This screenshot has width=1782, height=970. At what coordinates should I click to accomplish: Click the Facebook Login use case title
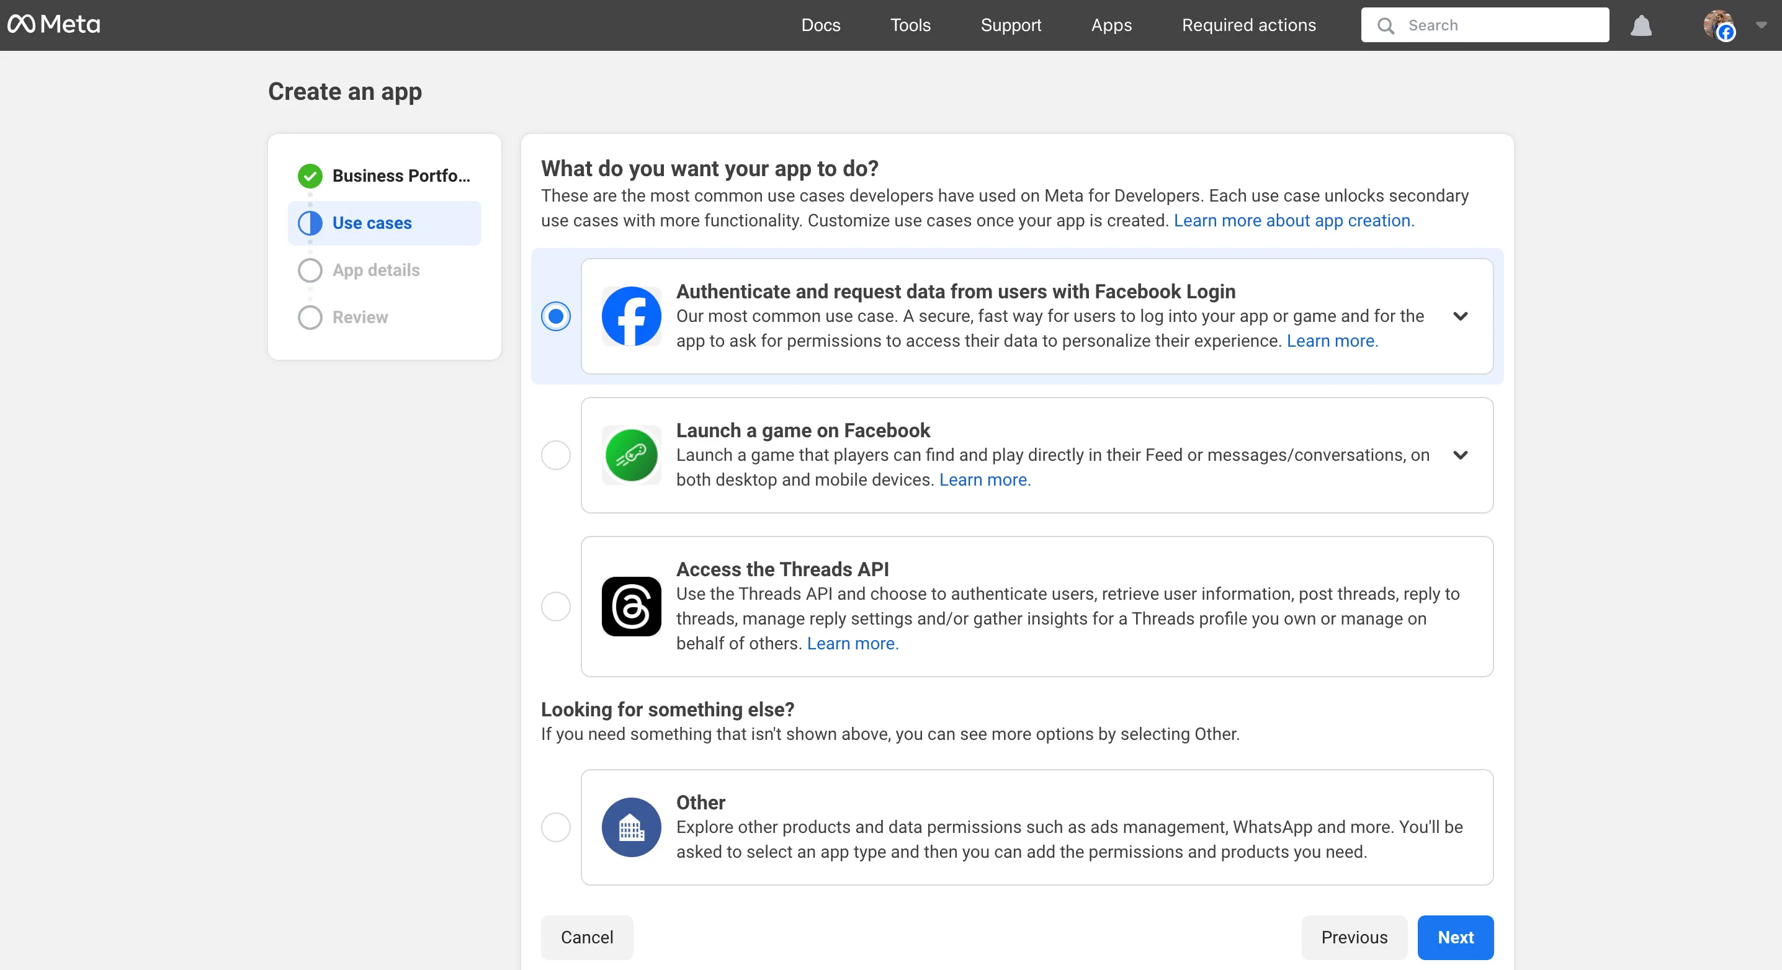956,291
